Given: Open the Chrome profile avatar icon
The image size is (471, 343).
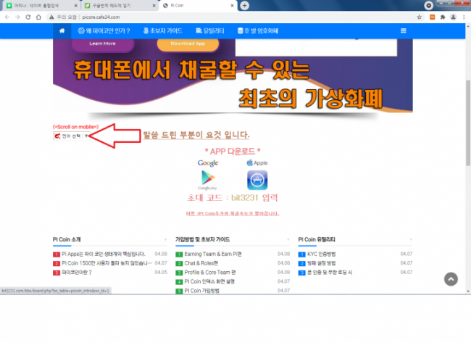Looking at the screenshot, I should tap(453, 17).
